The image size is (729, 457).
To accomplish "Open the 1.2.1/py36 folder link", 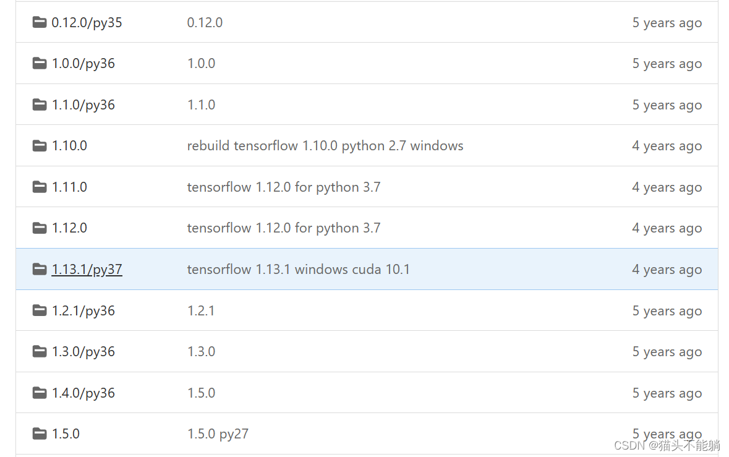I will pyautogui.click(x=83, y=311).
